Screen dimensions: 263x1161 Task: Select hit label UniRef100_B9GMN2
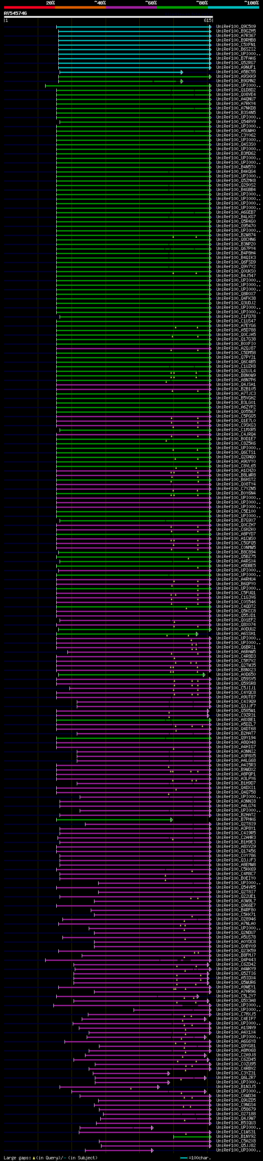pyautogui.click(x=236, y=81)
